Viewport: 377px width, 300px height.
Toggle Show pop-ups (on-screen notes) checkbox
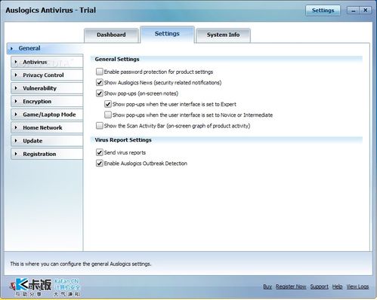point(100,93)
